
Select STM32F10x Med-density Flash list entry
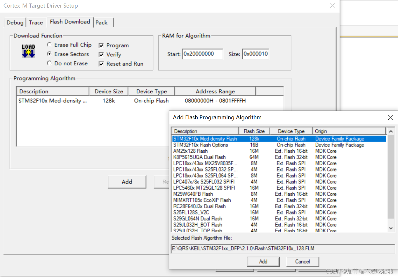[x=279, y=139]
